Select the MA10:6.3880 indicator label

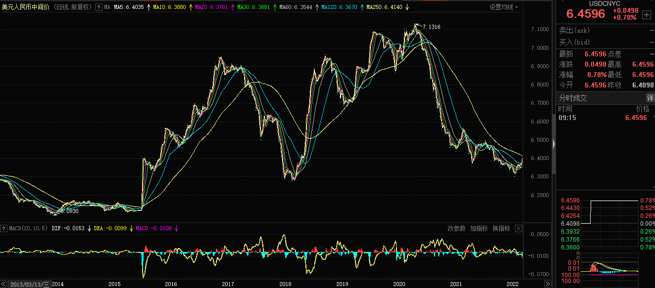point(169,7)
